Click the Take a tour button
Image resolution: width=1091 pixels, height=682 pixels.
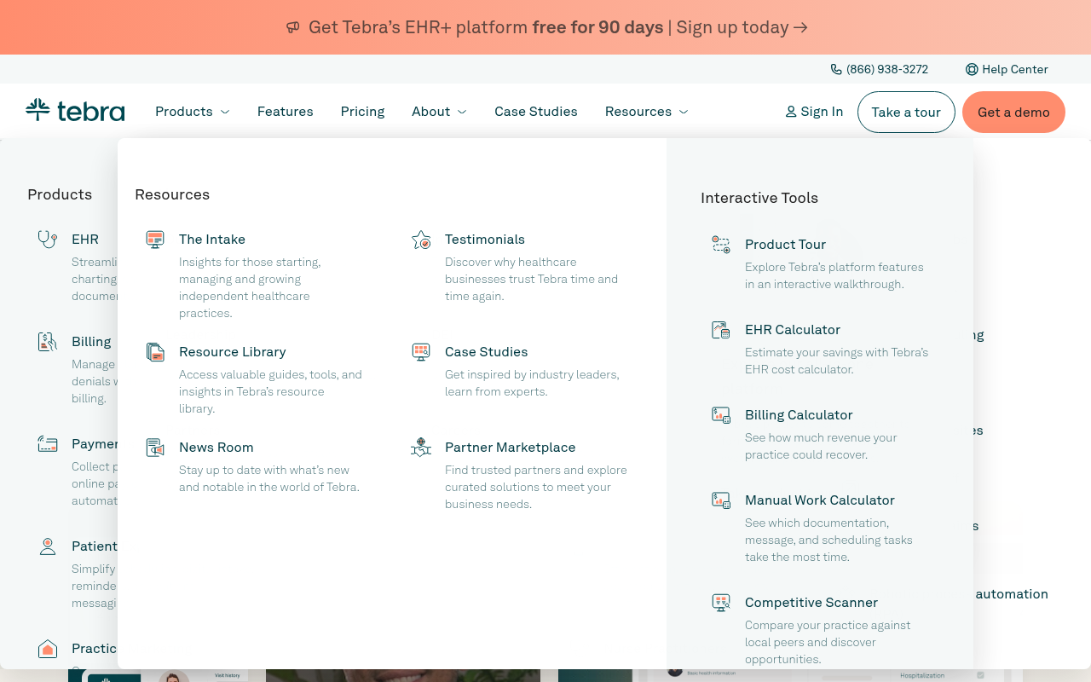(906, 112)
